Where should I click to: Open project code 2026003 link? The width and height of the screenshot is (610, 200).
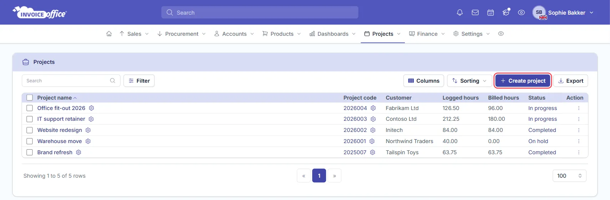coord(355,119)
